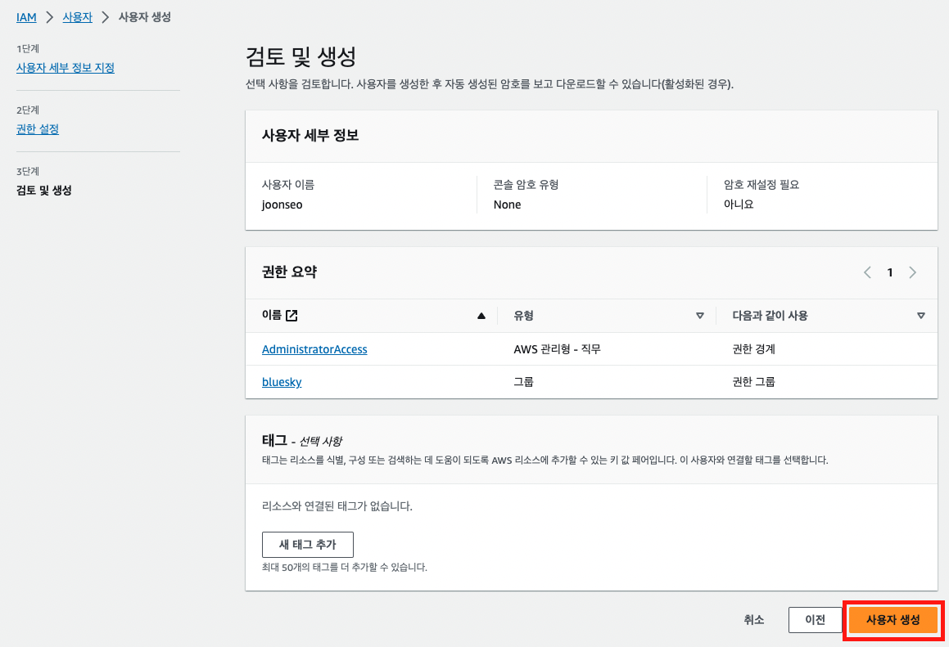Image resolution: width=949 pixels, height=647 pixels.
Task: Go to next page of 권한 요약
Action: 912,272
